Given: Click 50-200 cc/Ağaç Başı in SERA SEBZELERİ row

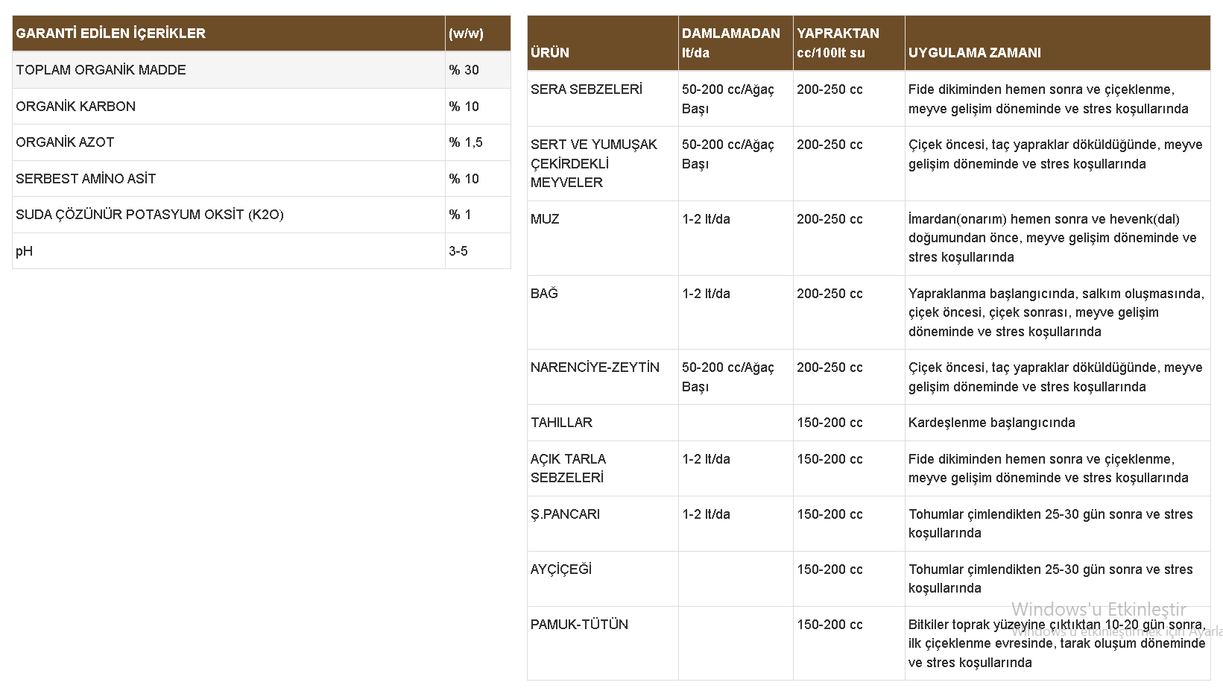Looking at the screenshot, I should tap(728, 99).
